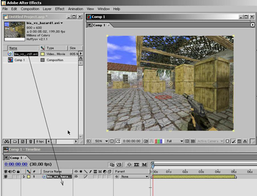Click the new composition icon in Project panel

[23, 141]
